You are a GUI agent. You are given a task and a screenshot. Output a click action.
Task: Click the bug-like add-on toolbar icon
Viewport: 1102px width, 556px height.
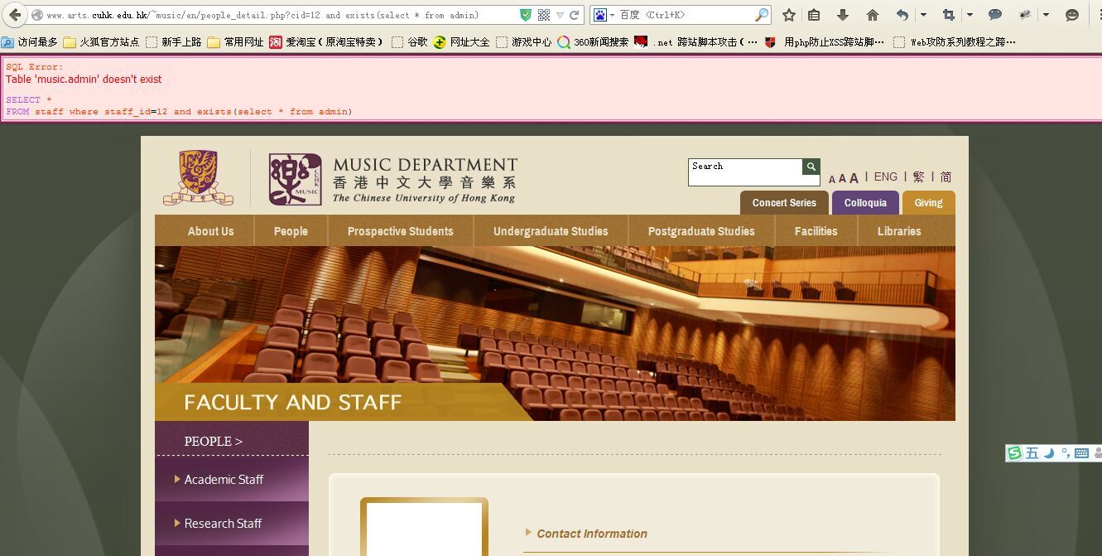pyautogui.click(x=1025, y=15)
